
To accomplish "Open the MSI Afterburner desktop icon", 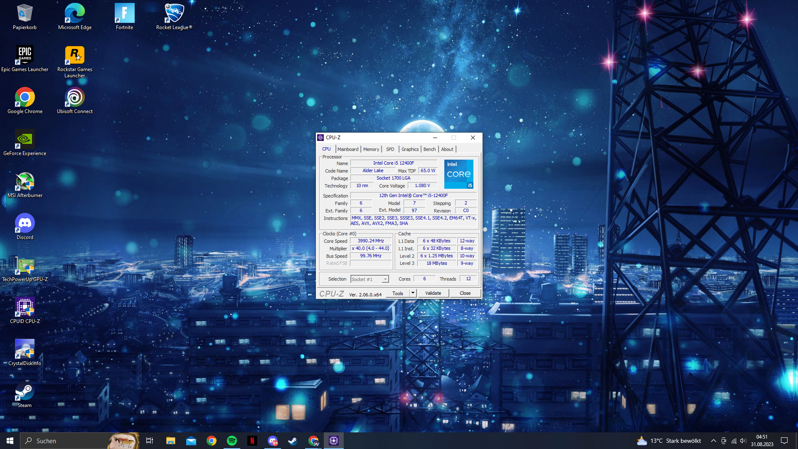I will (x=25, y=182).
